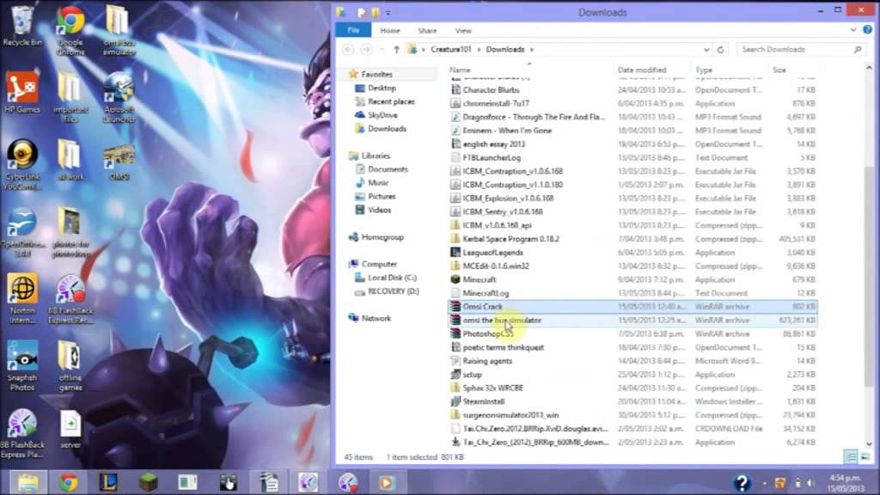Open the Share ribbon tab

tap(427, 30)
